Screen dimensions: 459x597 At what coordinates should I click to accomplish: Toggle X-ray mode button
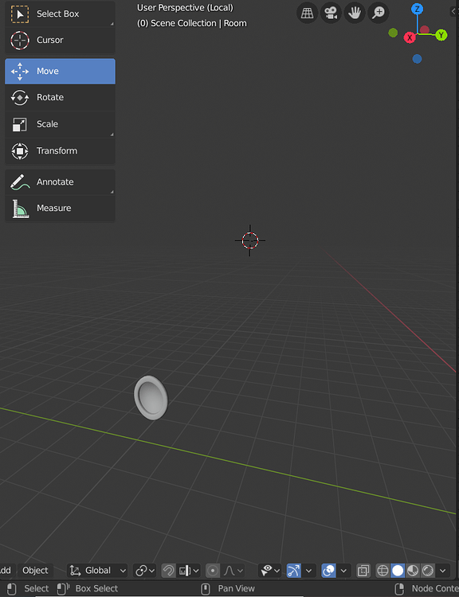click(x=363, y=571)
